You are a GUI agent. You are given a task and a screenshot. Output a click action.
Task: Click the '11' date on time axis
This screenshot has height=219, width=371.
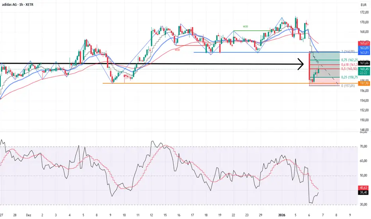(x=138, y=215)
